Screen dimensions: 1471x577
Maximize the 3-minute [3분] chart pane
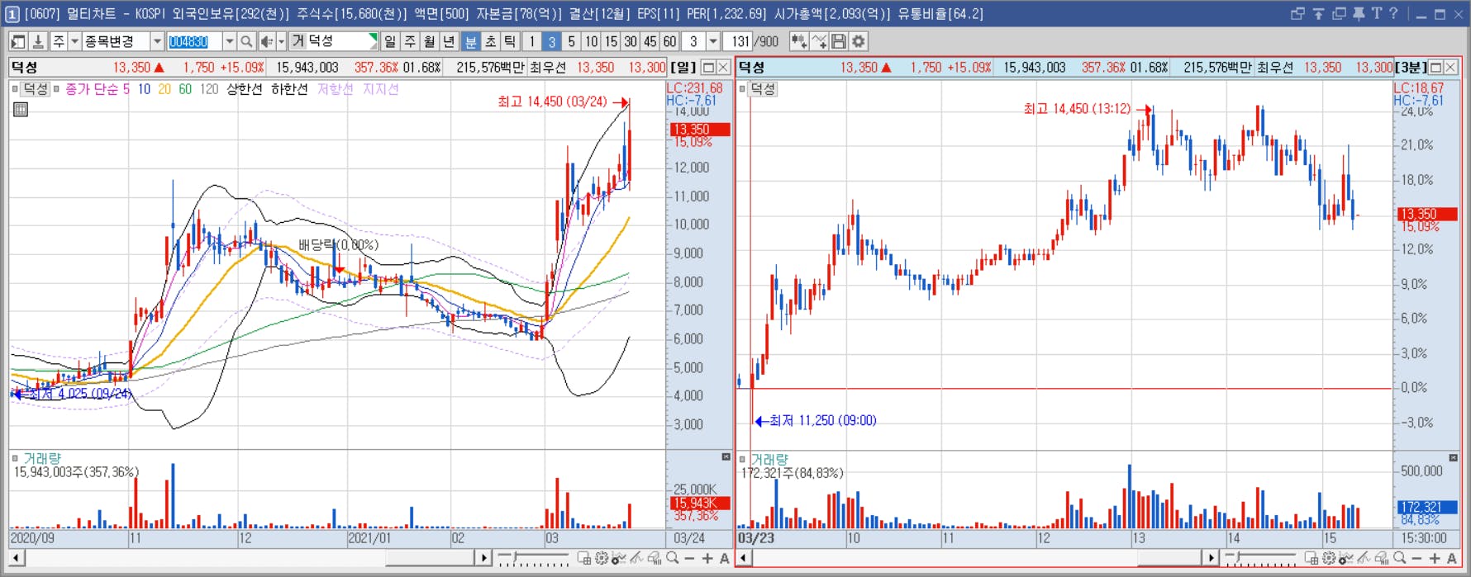[x=1435, y=68]
